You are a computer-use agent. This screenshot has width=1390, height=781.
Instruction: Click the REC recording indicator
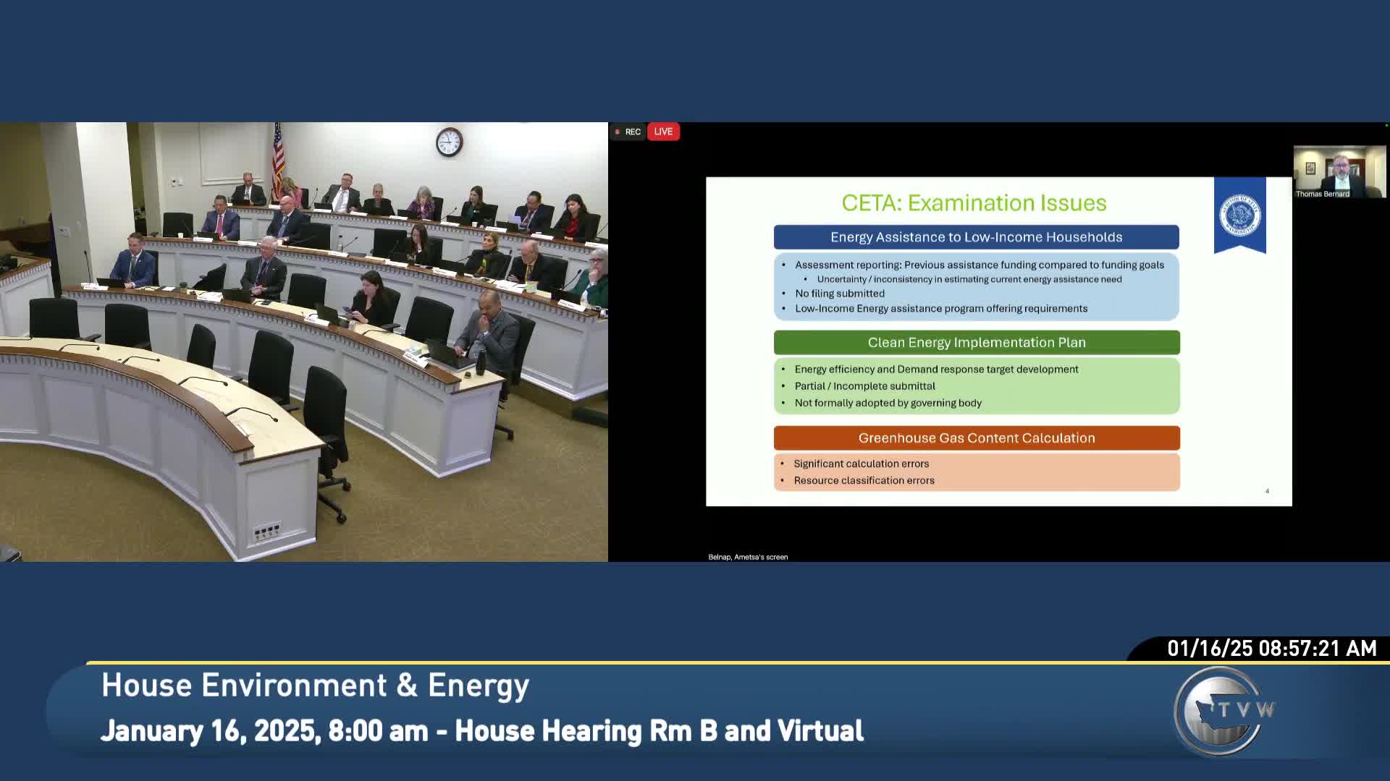(x=631, y=131)
